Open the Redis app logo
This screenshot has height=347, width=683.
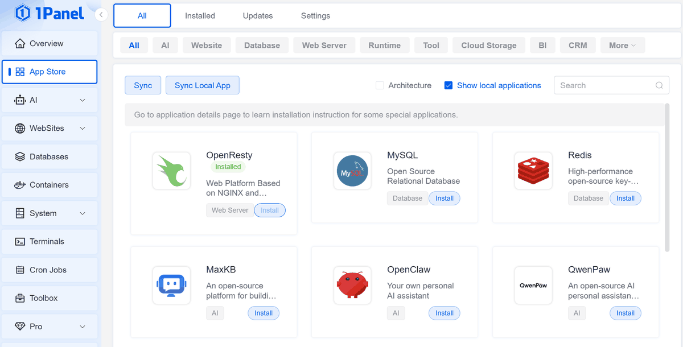tap(533, 171)
